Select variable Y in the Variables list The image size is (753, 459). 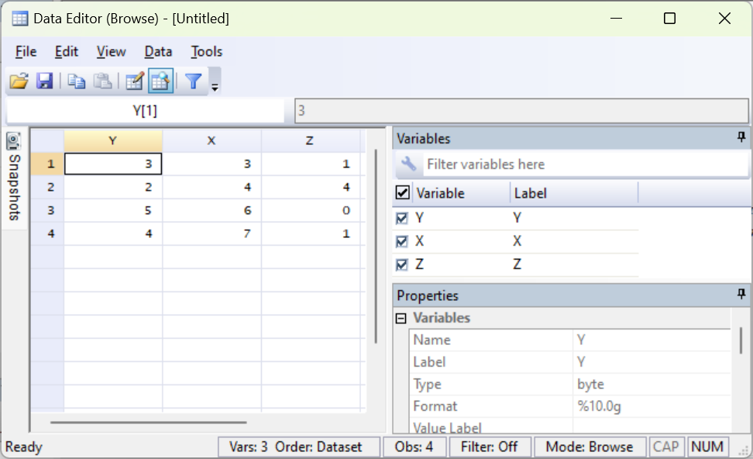click(x=517, y=218)
